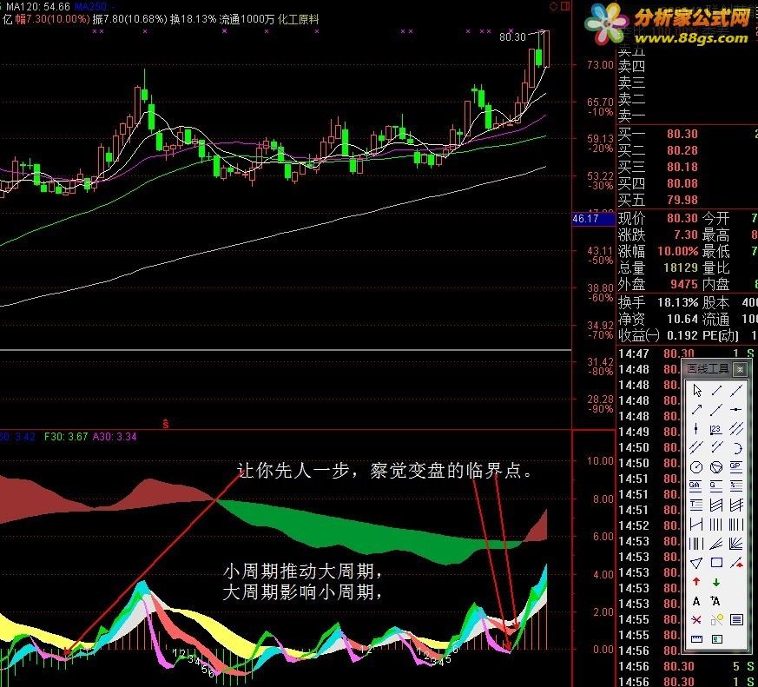Select the GP golden section tool

pos(736,466)
